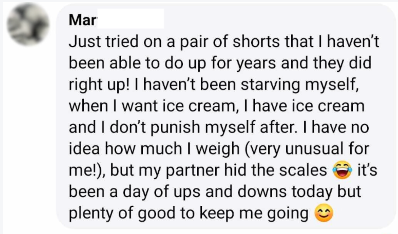
Task: Click the laughing tears emoji after scales
Action: pos(343,170)
